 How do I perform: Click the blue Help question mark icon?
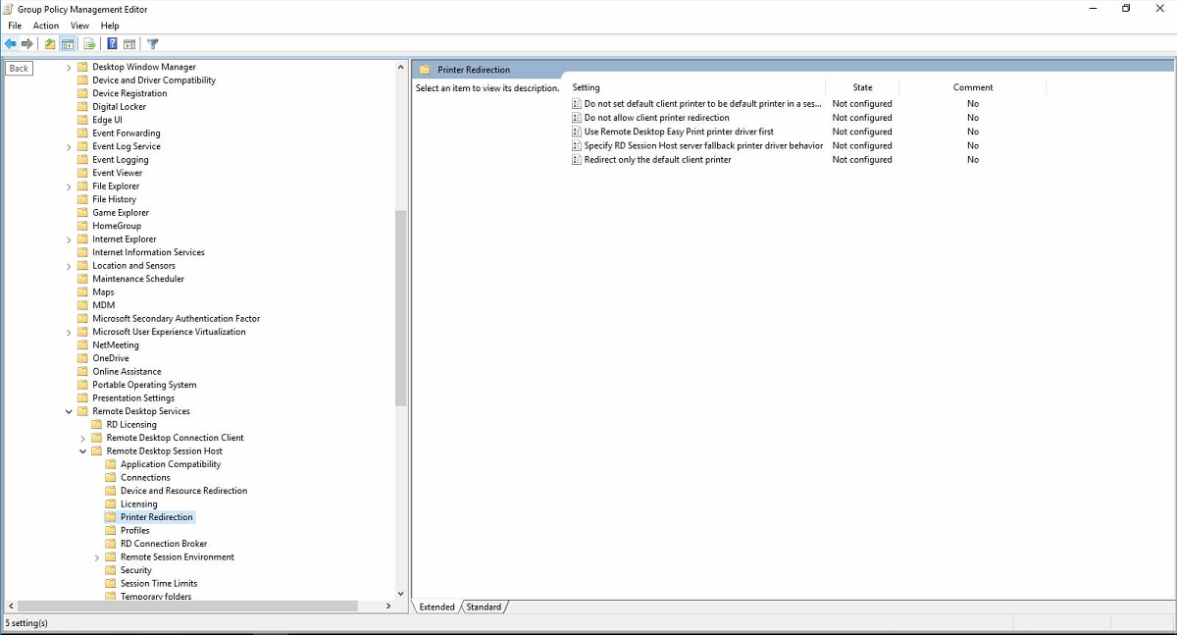(111, 43)
